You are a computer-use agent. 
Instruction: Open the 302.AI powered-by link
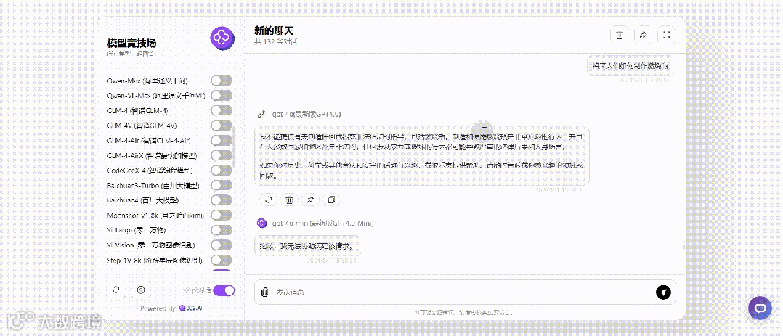tap(191, 308)
